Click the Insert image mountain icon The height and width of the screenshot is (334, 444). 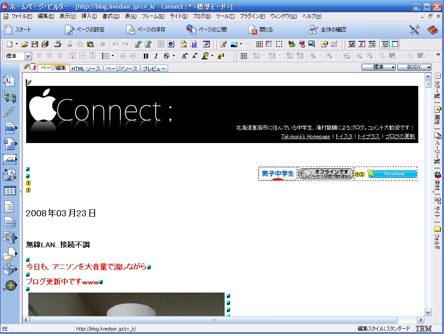pyautogui.click(x=234, y=44)
